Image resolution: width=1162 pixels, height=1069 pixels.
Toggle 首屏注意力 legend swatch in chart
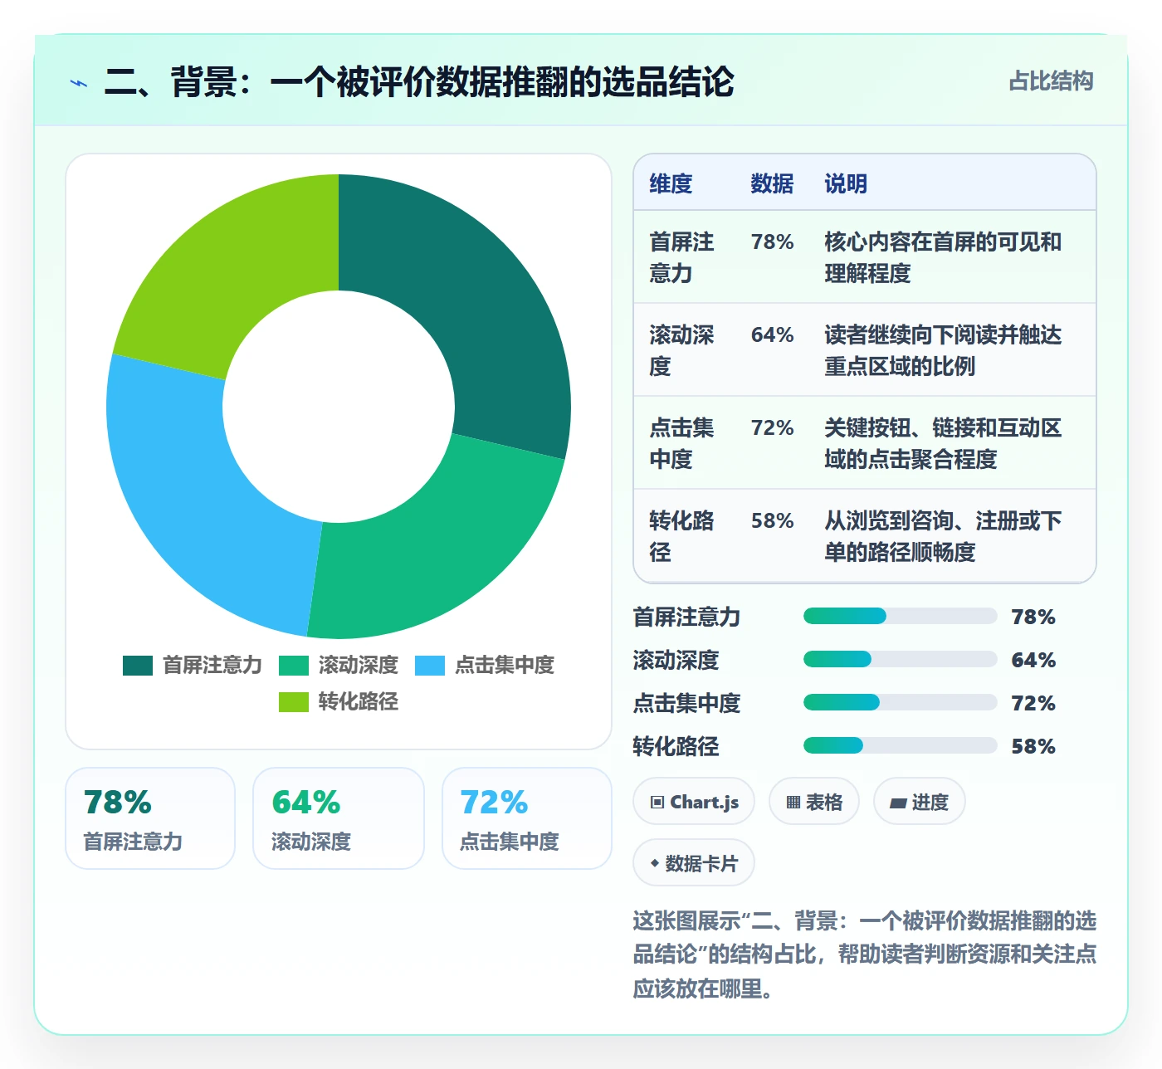point(138,666)
